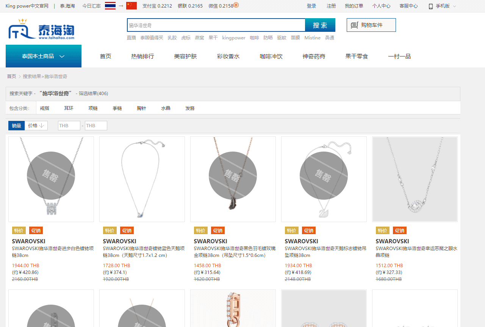Click the 黑色羽毛镀玫瑰金项链 product title

point(235,252)
